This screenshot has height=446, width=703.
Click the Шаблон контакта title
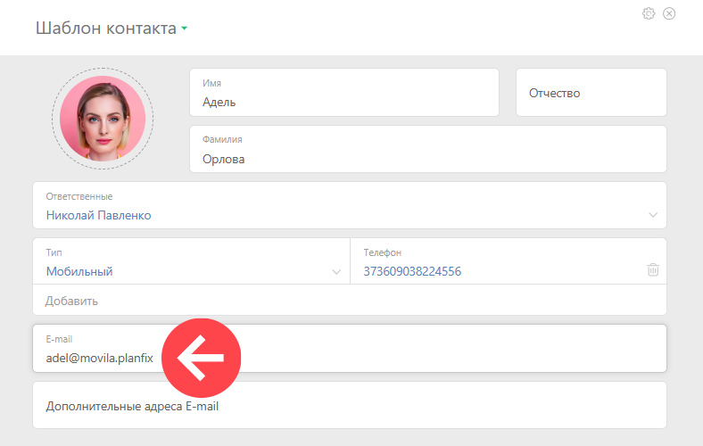point(106,29)
